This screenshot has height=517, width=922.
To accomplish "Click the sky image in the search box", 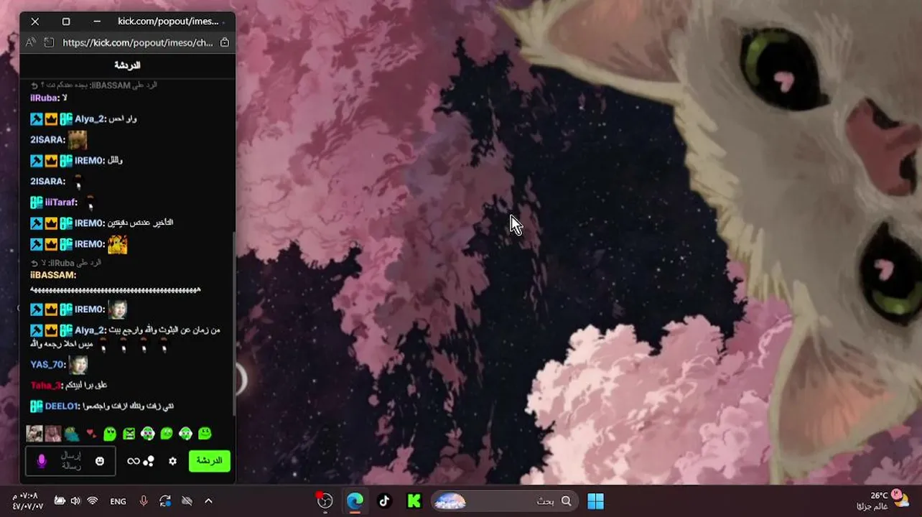I will point(450,501).
